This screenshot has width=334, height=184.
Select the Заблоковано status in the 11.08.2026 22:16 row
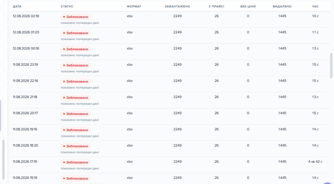coord(76,82)
